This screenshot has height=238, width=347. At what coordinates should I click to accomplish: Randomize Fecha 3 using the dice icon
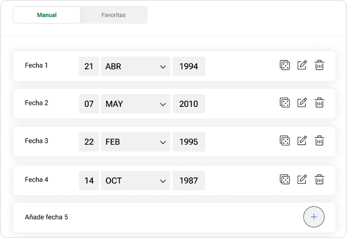click(285, 140)
